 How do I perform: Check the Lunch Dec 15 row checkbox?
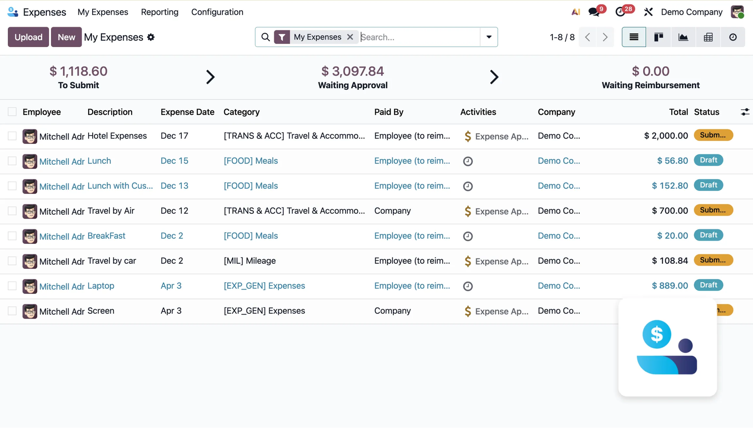tap(12, 161)
